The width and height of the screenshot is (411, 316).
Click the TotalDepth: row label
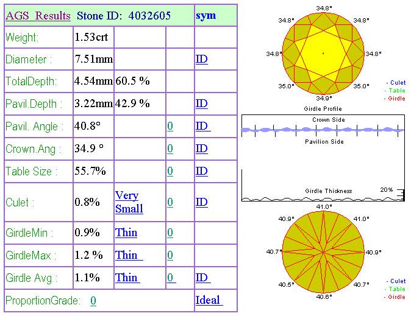31,82
